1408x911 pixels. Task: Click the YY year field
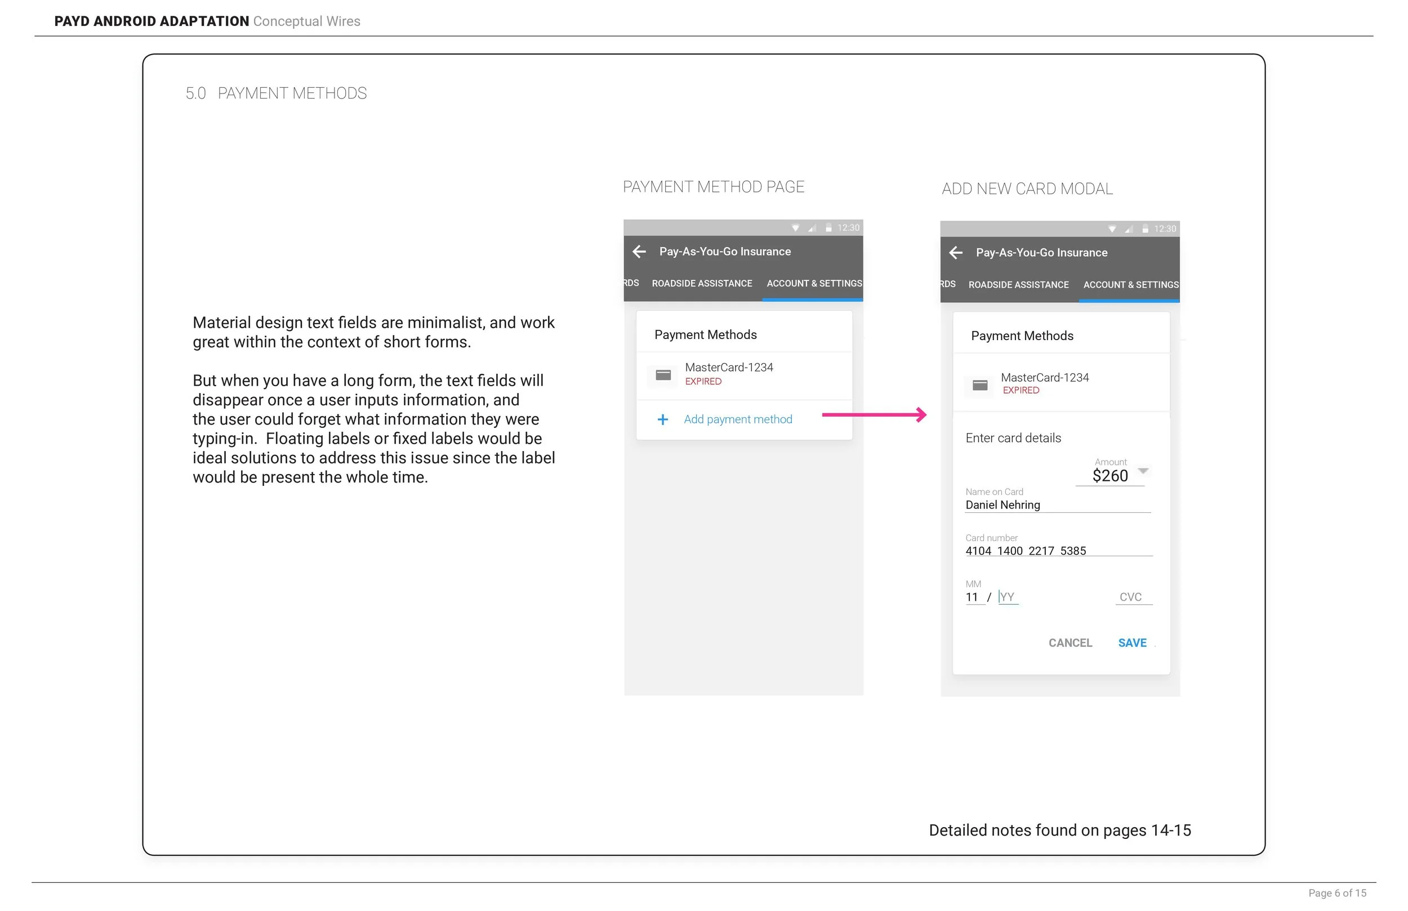1008,597
